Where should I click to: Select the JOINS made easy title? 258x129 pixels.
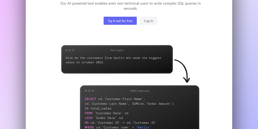[x=139, y=91]
